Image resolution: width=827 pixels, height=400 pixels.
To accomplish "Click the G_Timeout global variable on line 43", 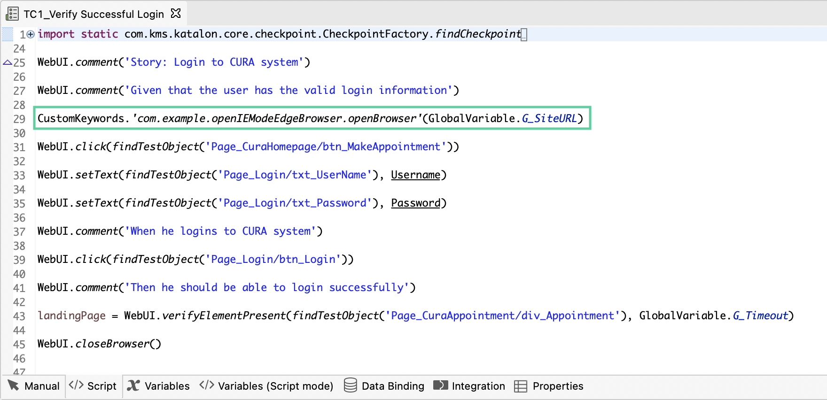I will [x=760, y=315].
